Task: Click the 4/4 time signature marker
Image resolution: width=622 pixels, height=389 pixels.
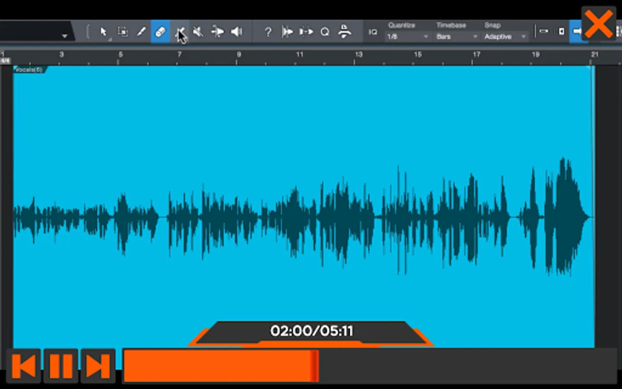Action: tap(5, 61)
